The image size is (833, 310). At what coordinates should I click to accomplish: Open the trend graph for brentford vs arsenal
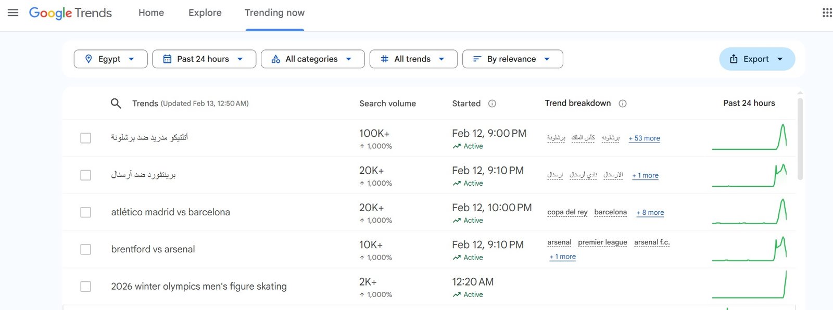[749, 250]
